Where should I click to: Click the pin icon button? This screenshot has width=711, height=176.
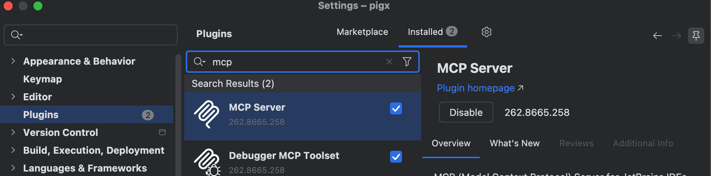click(696, 36)
